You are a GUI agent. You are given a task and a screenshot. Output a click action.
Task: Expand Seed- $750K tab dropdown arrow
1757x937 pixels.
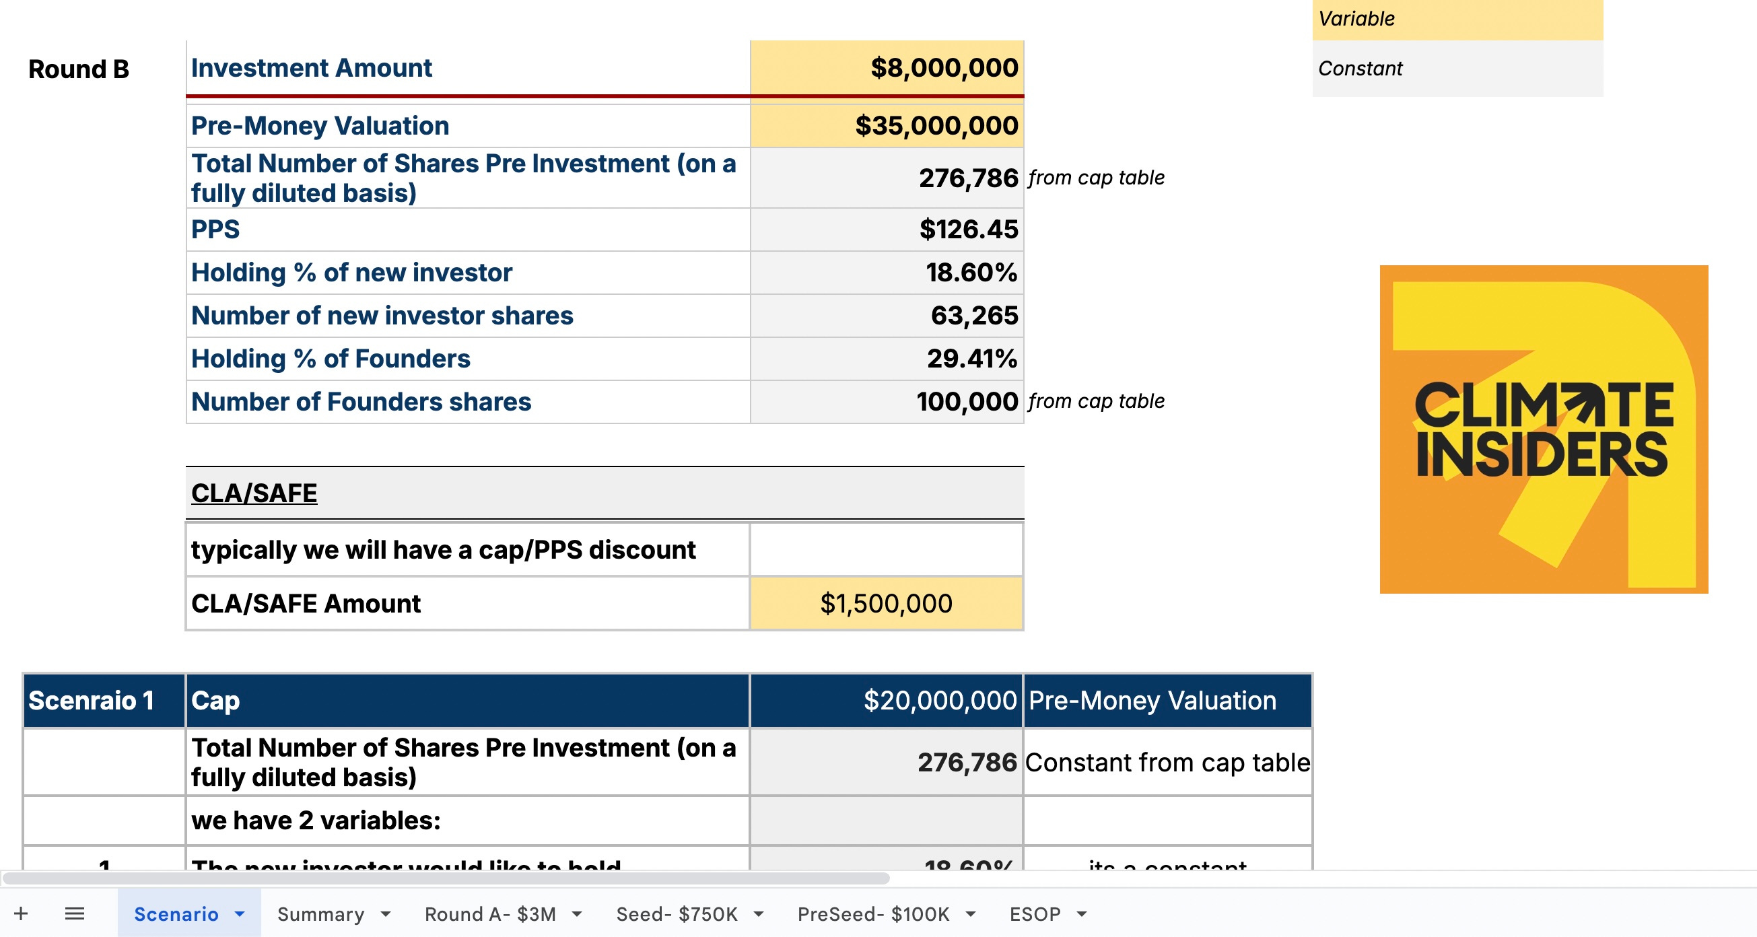(x=759, y=914)
